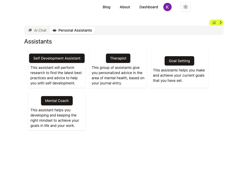The height and width of the screenshot is (174, 249).
Task: Click the robot icon in yellow pill
Action: pos(214,23)
